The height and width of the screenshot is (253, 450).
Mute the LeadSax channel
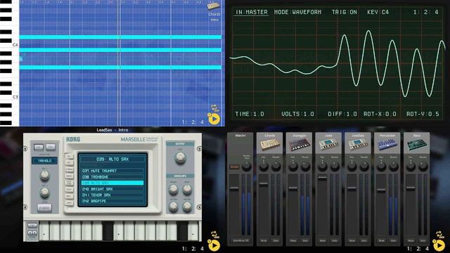352,240
